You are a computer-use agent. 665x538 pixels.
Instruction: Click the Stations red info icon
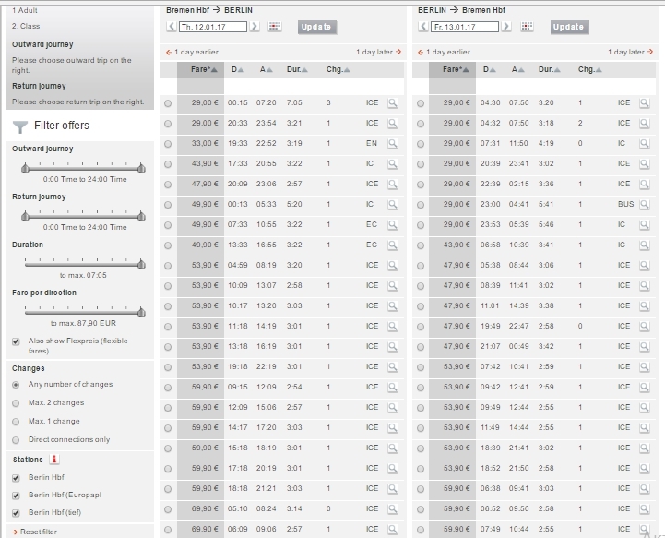point(54,459)
